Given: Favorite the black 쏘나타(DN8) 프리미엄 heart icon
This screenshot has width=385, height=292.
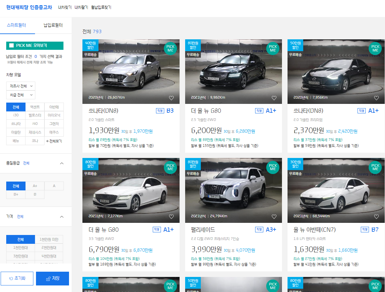Looking at the screenshot, I should [x=376, y=98].
